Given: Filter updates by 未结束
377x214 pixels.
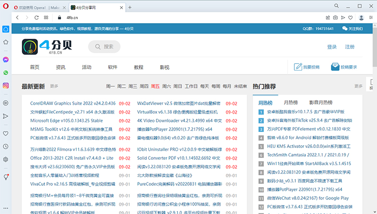Looking at the screenshot, I should click(240, 86).
